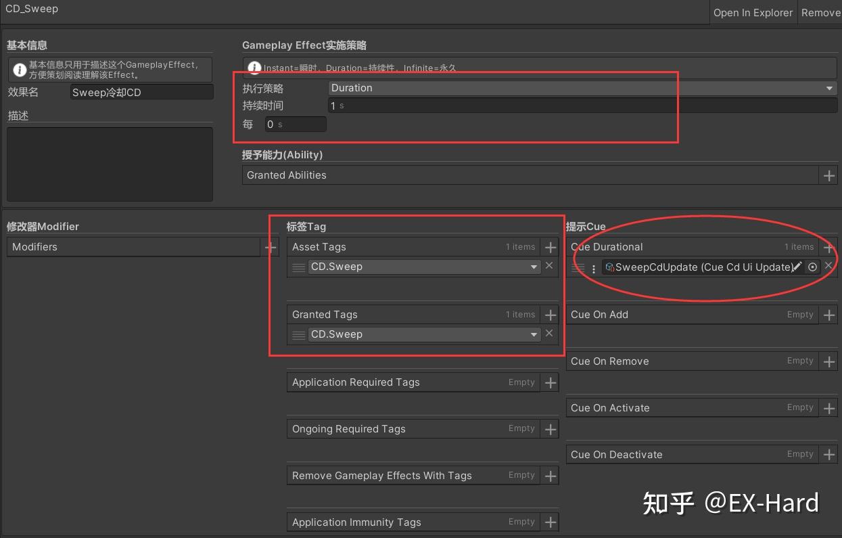Add an item to Cue On Add
This screenshot has width=842, height=538.
[828, 314]
